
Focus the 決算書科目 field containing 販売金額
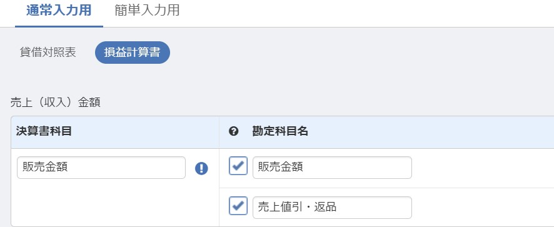pyautogui.click(x=101, y=168)
